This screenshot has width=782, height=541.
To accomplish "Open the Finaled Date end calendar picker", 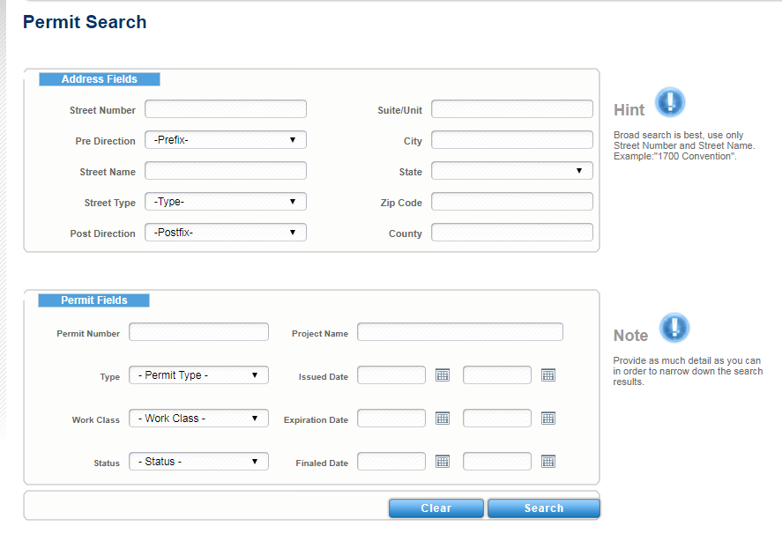I will pyautogui.click(x=547, y=462).
